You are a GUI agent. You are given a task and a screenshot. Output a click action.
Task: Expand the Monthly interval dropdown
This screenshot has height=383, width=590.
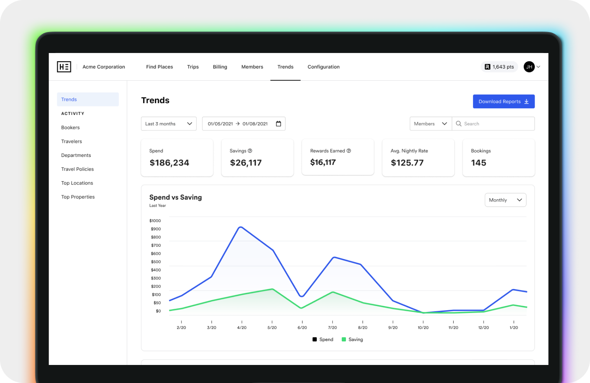tap(505, 200)
